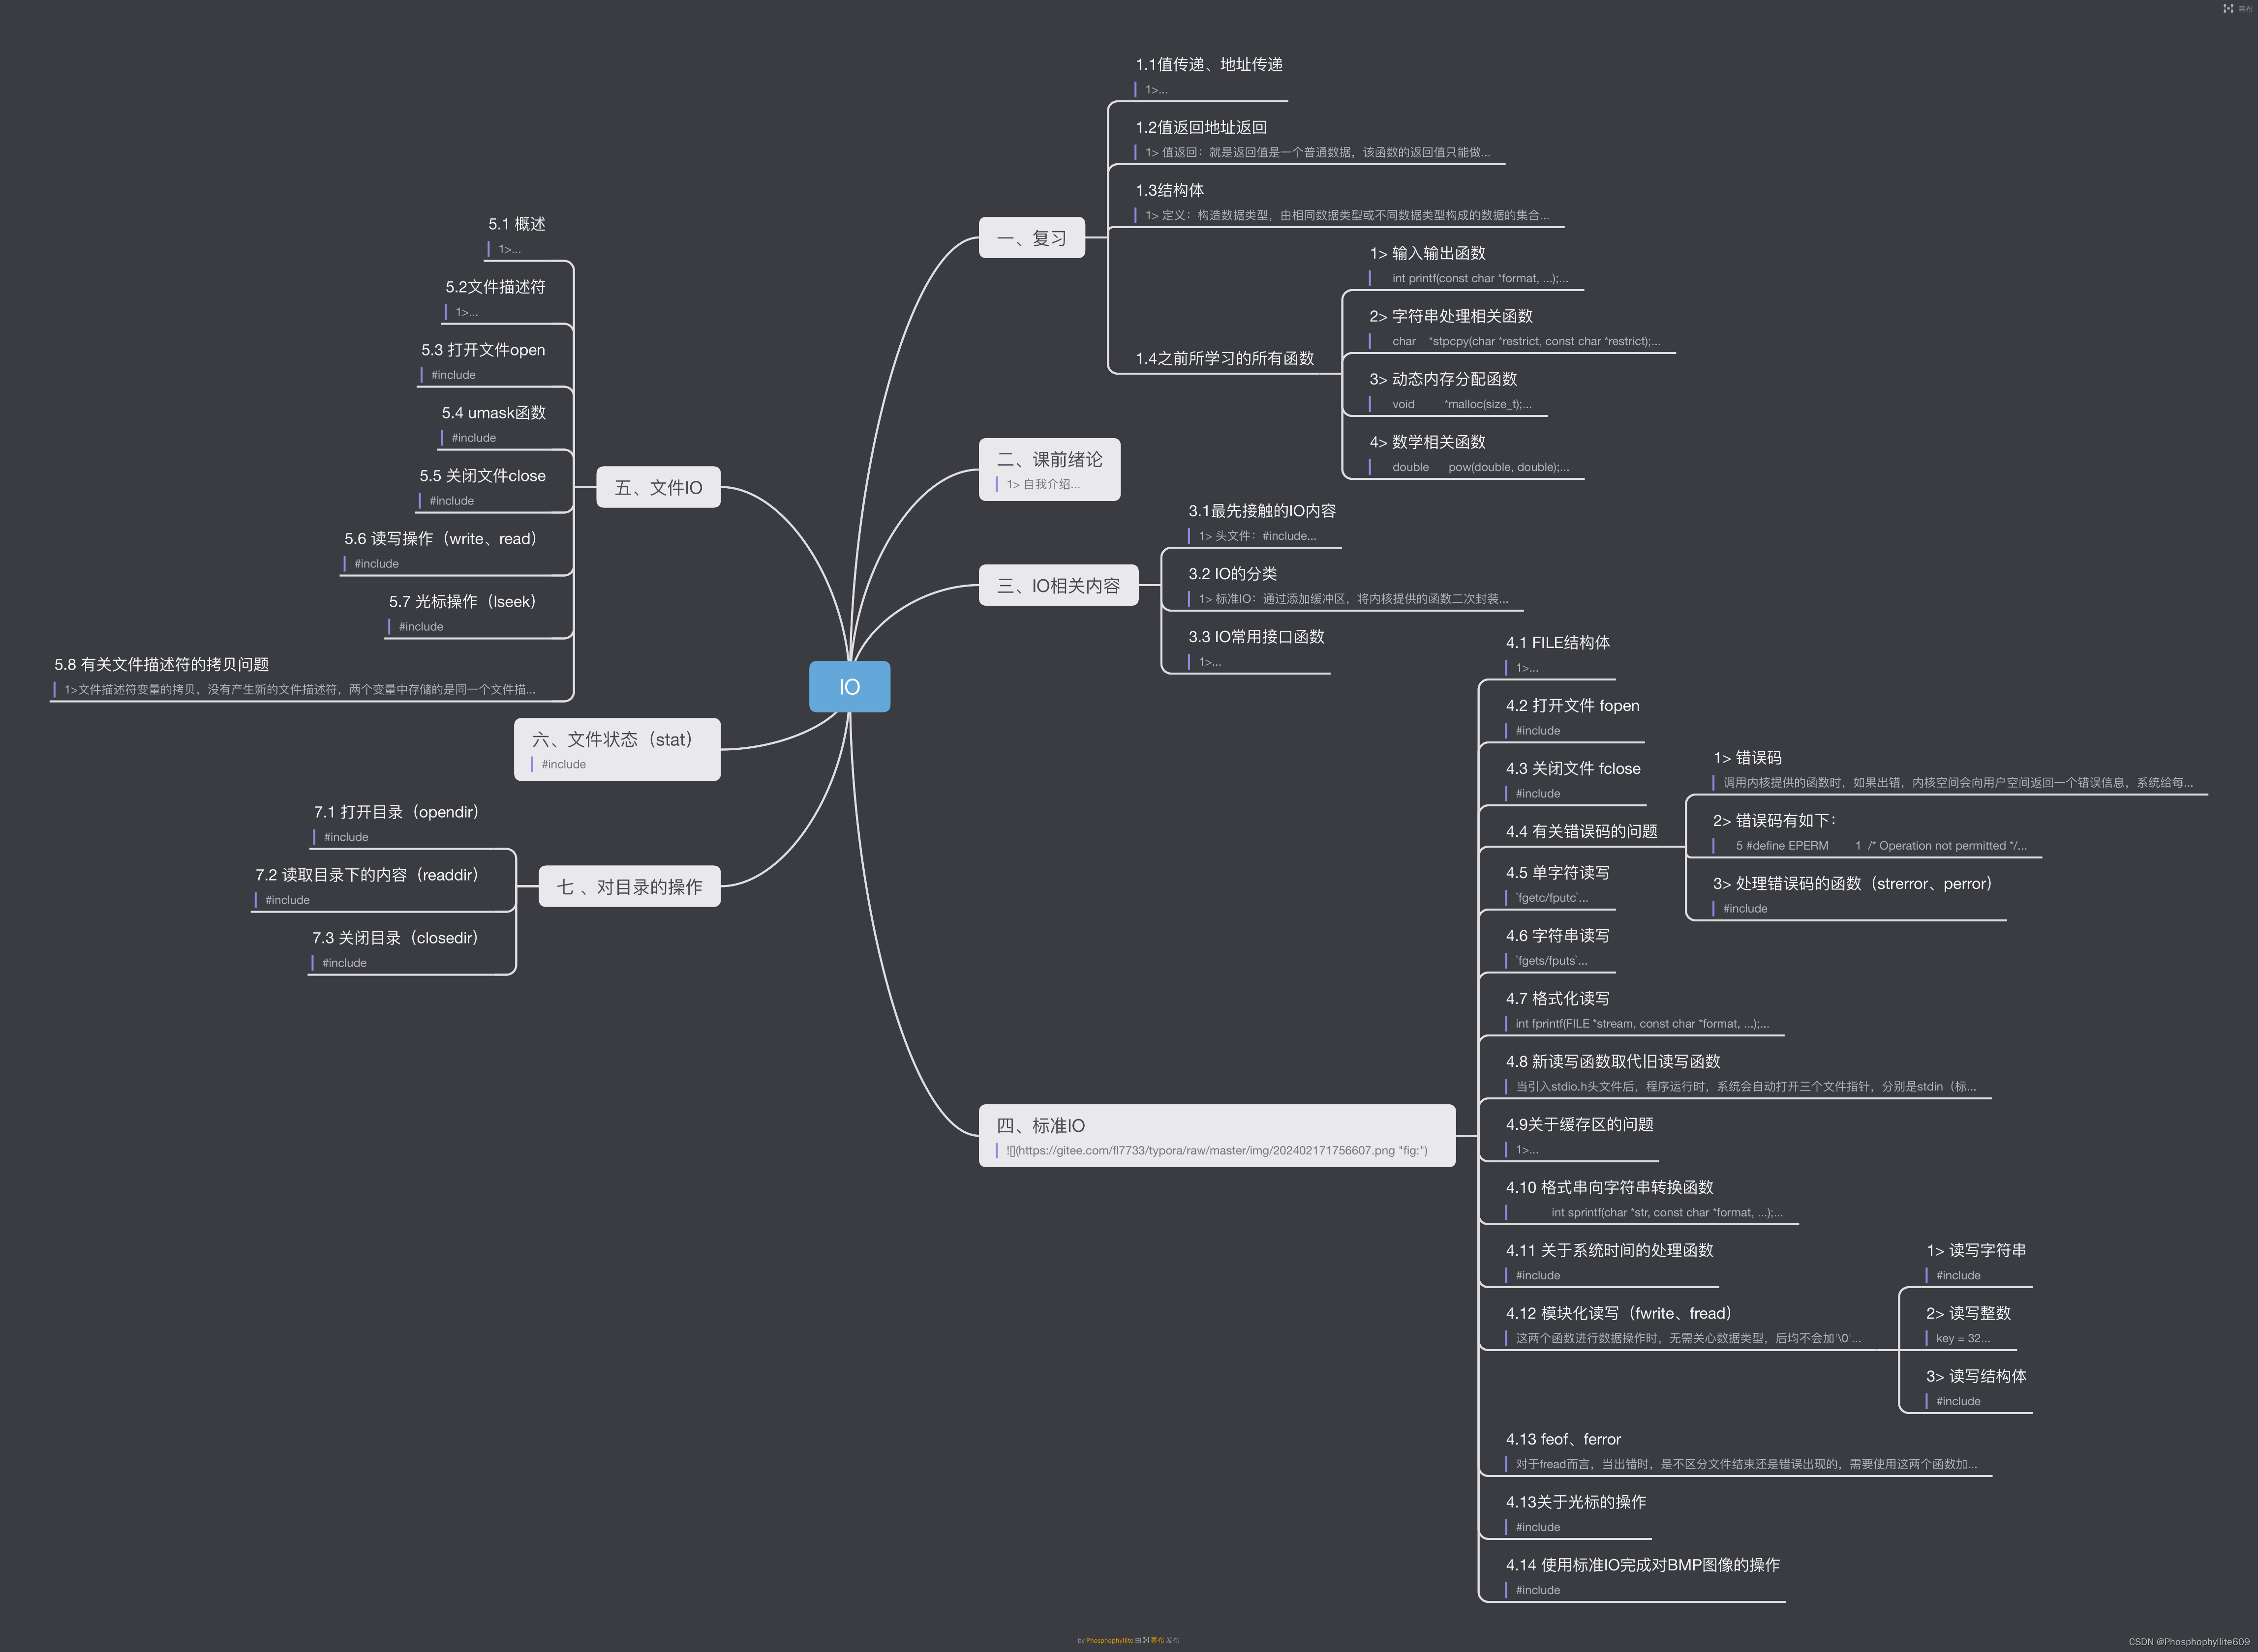Click the central IO root node
2258x1652 pixels.
click(849, 687)
